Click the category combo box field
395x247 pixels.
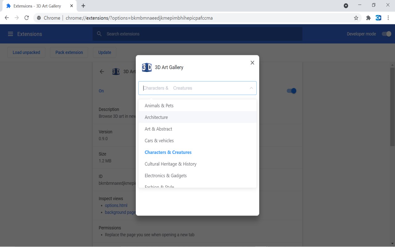pyautogui.click(x=197, y=88)
